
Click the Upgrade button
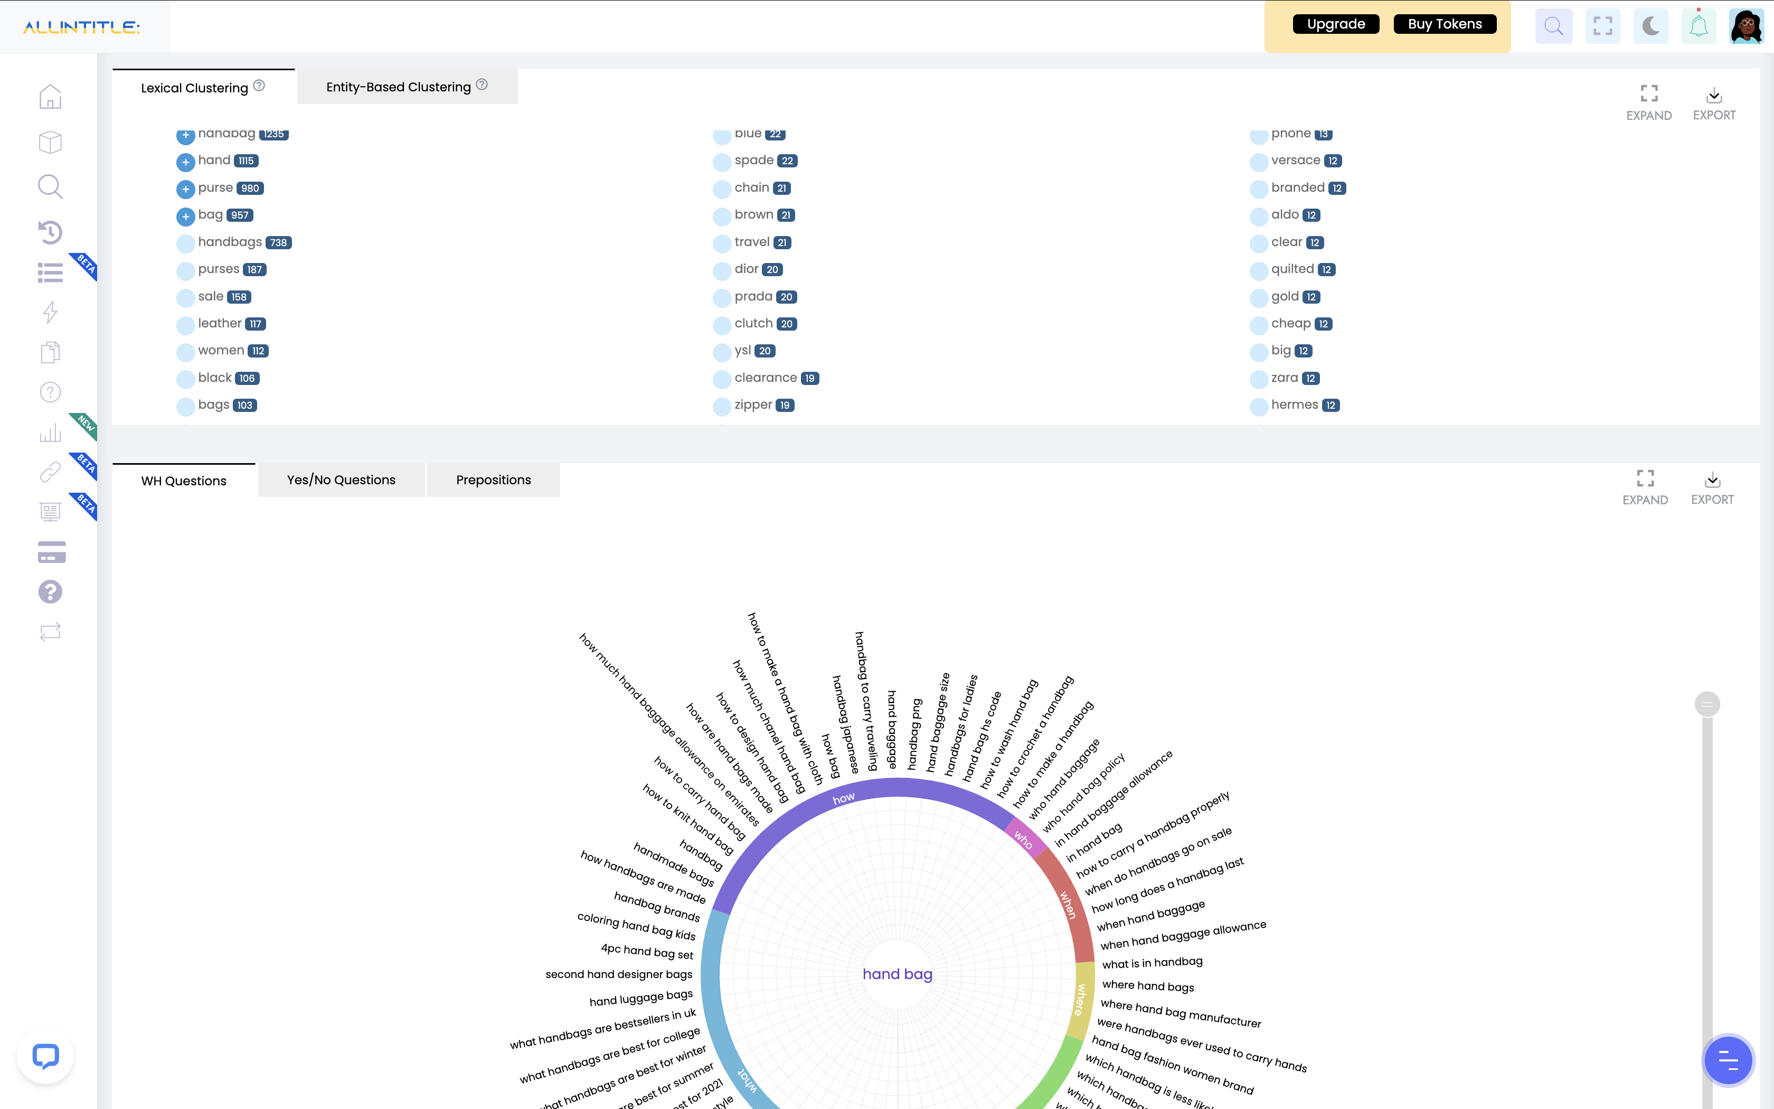[x=1336, y=24]
